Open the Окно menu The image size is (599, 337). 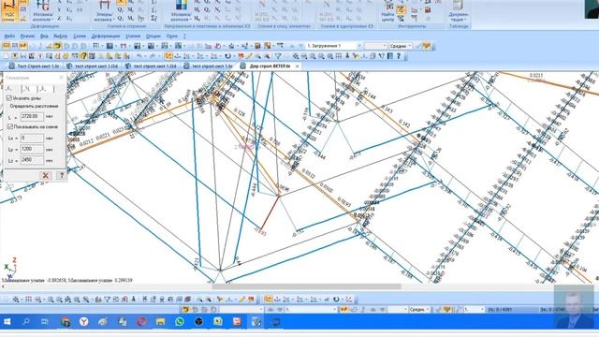click(x=172, y=36)
